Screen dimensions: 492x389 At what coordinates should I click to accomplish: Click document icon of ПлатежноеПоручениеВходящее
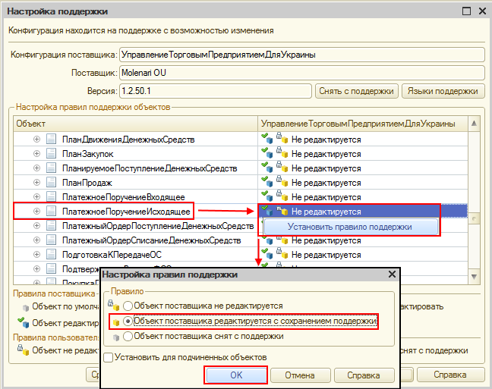click(51, 196)
